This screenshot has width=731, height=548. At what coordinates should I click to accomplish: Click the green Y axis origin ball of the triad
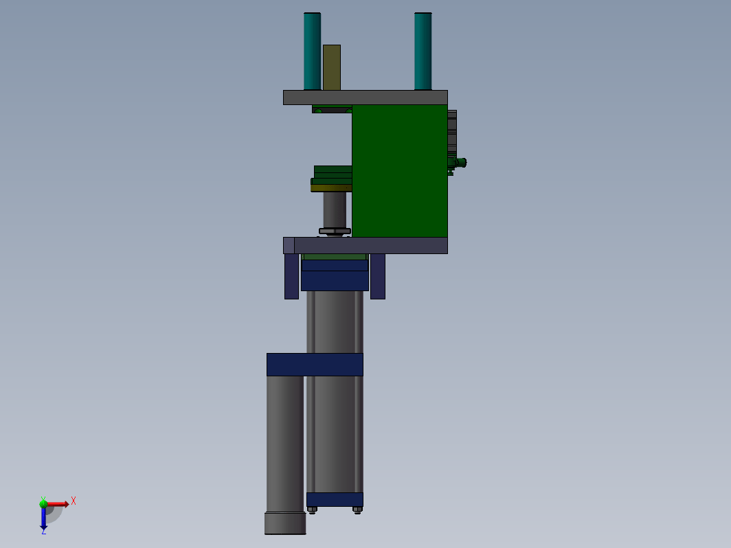click(x=43, y=504)
